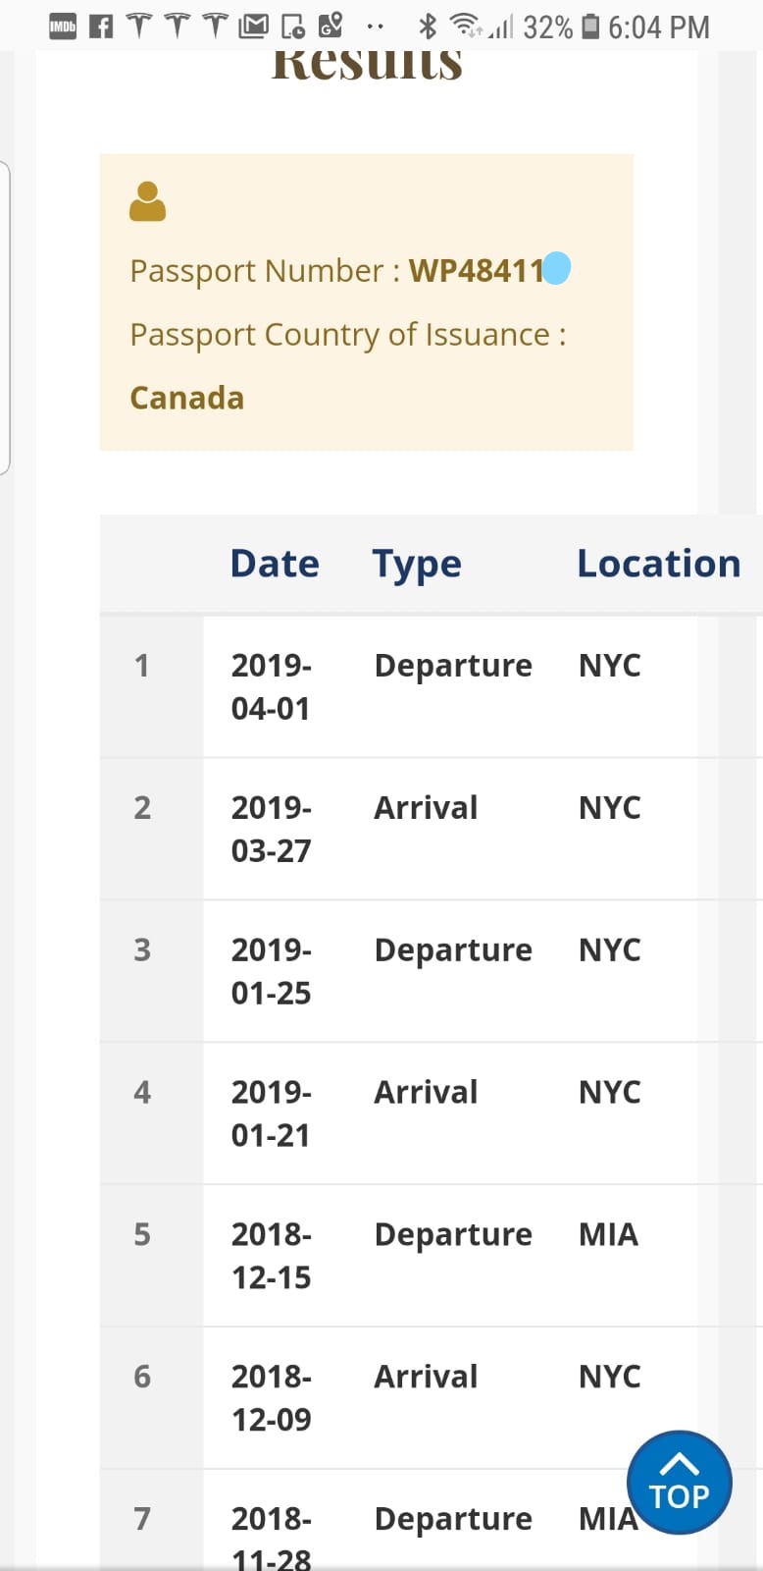Tap the Wi-Fi status icon
Screen dimensions: 763x1571
pyautogui.click(x=466, y=27)
